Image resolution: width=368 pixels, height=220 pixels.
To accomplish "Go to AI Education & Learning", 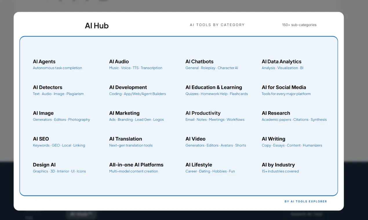I will click(214, 87).
